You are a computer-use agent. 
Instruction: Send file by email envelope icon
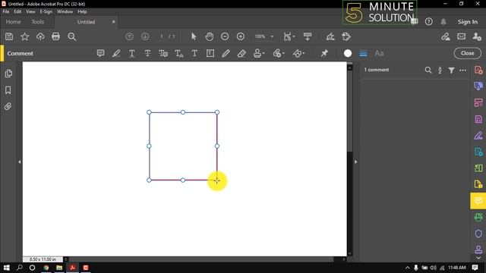tap(461, 36)
